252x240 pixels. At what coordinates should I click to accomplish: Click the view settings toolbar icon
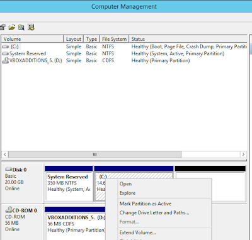31,27
